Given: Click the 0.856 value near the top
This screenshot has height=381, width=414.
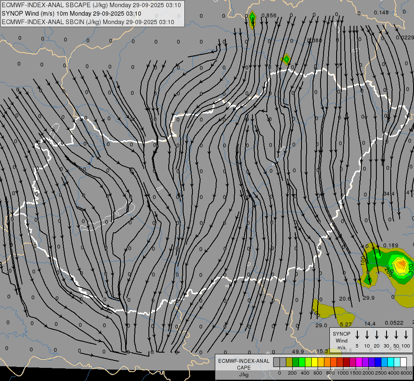Looking at the screenshot, I should pos(269,16).
